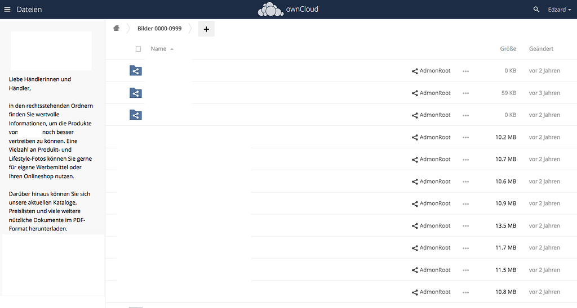Tick the select-all files checkbox
577x308 pixels.
click(x=139, y=49)
